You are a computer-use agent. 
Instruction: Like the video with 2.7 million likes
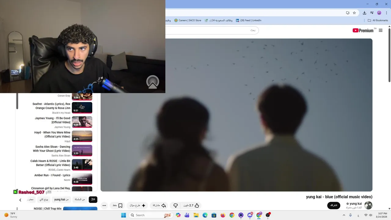[191, 206]
